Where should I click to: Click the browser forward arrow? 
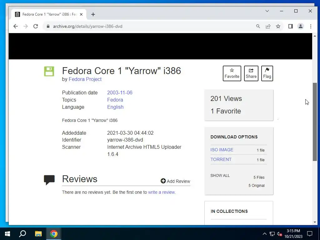[x=26, y=26]
